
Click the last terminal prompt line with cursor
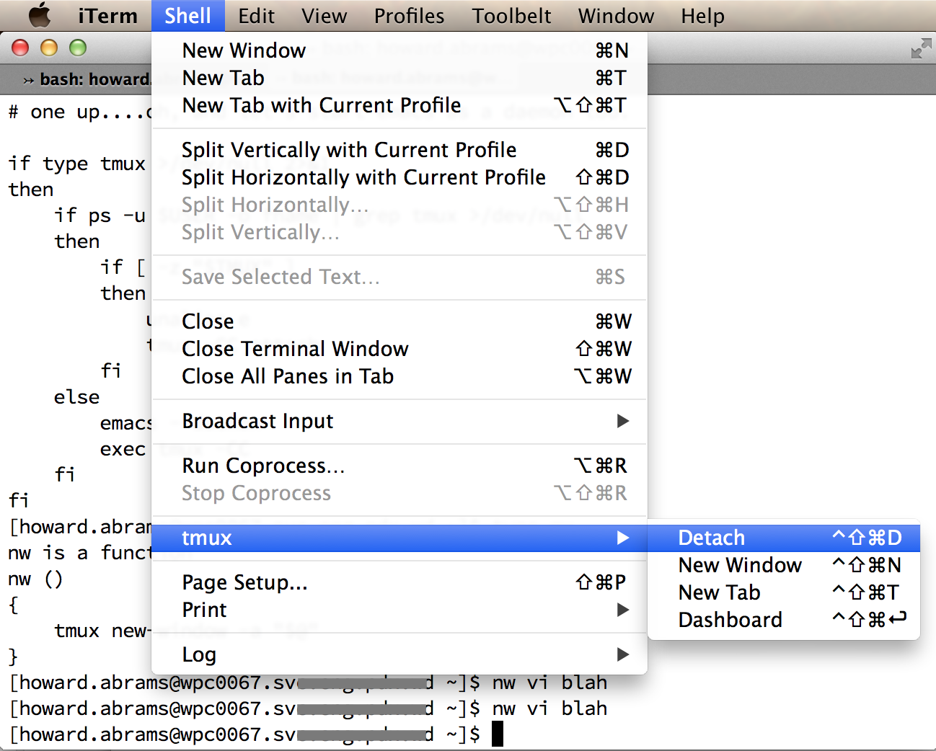[255, 734]
